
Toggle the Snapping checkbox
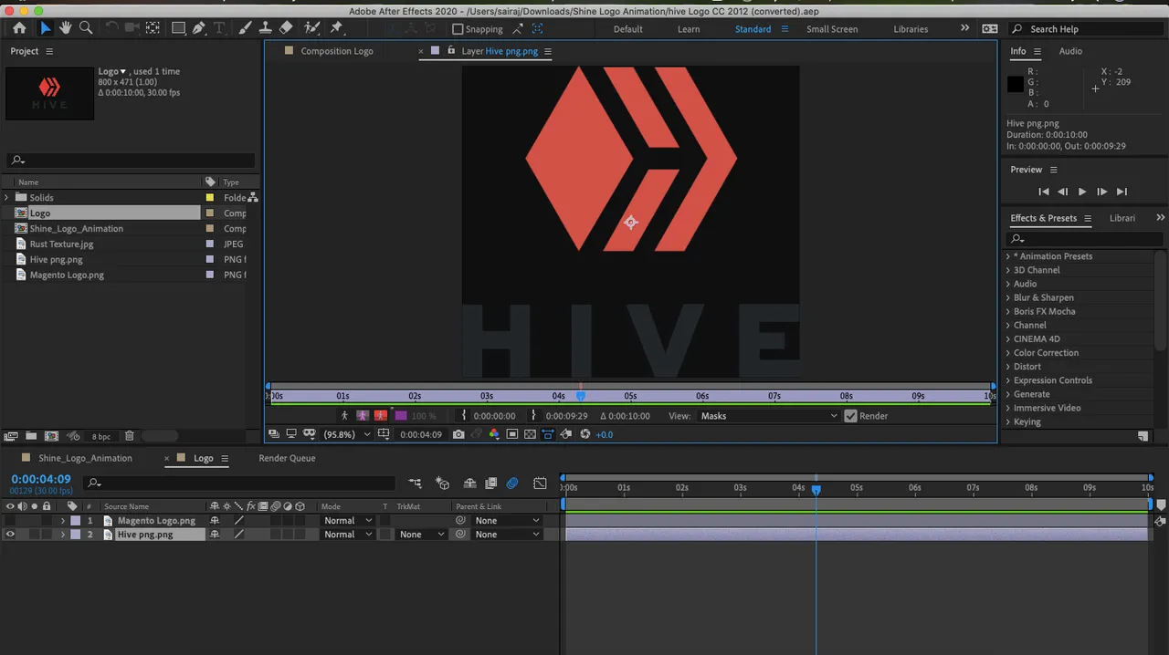coord(458,29)
